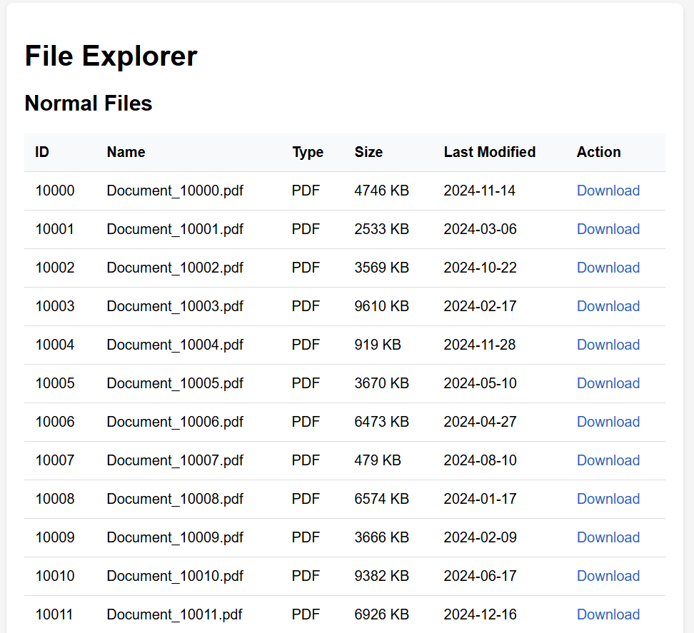The width and height of the screenshot is (694, 633).
Task: Click ID cell 10006
Action: [x=55, y=422]
